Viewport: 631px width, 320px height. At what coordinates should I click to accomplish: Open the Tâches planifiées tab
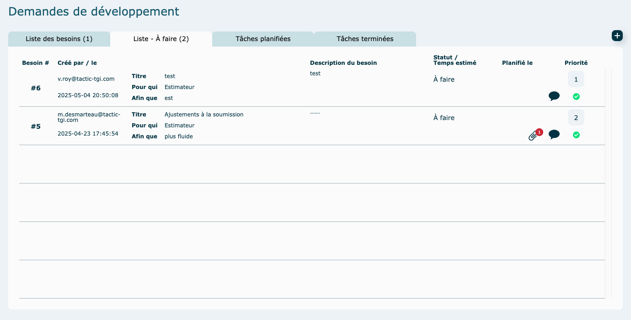(263, 39)
